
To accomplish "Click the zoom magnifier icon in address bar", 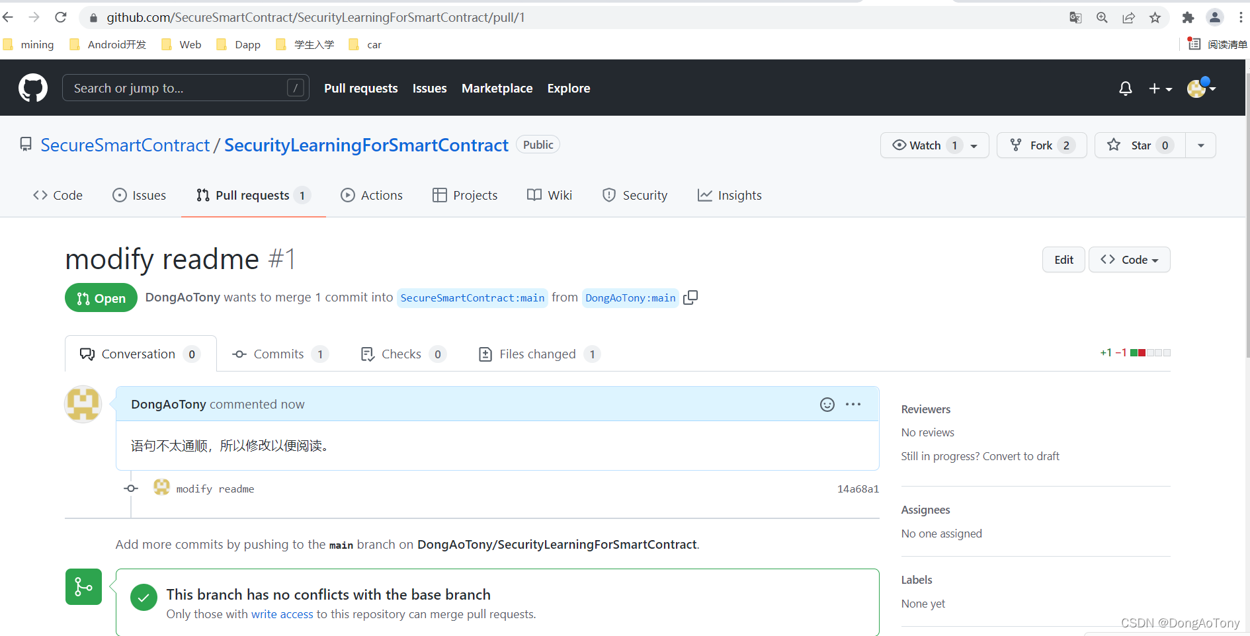I will 1102,18.
